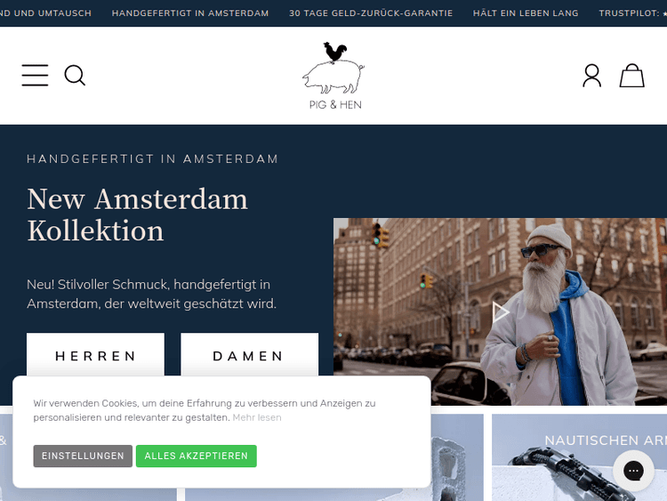Select the HERREN button
This screenshot has height=501, width=667.
click(95, 354)
